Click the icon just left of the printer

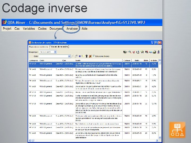pyautogui.click(x=151, y=52)
